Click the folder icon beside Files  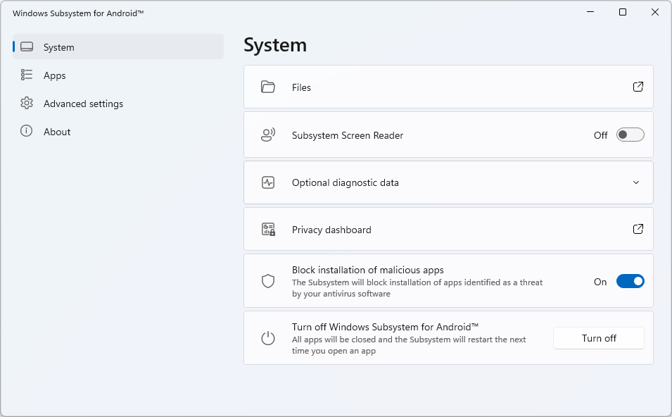coord(267,87)
